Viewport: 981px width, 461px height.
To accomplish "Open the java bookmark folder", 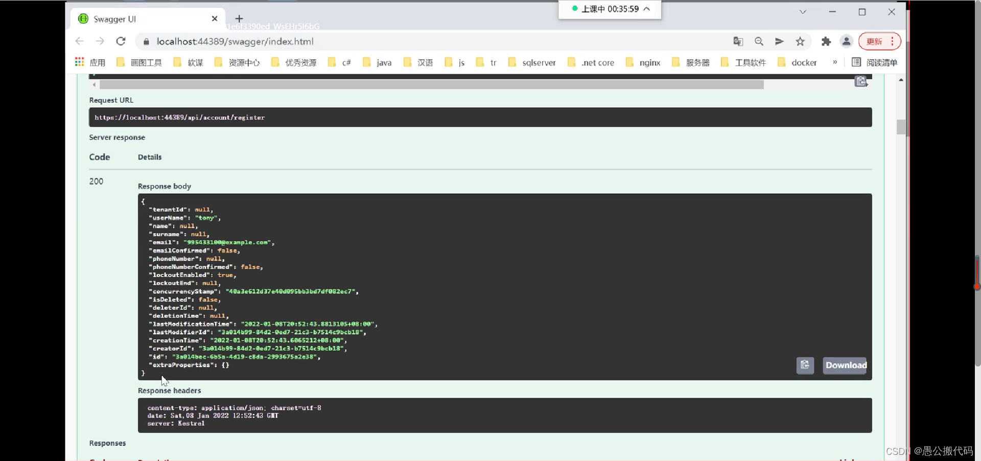I will (x=377, y=62).
